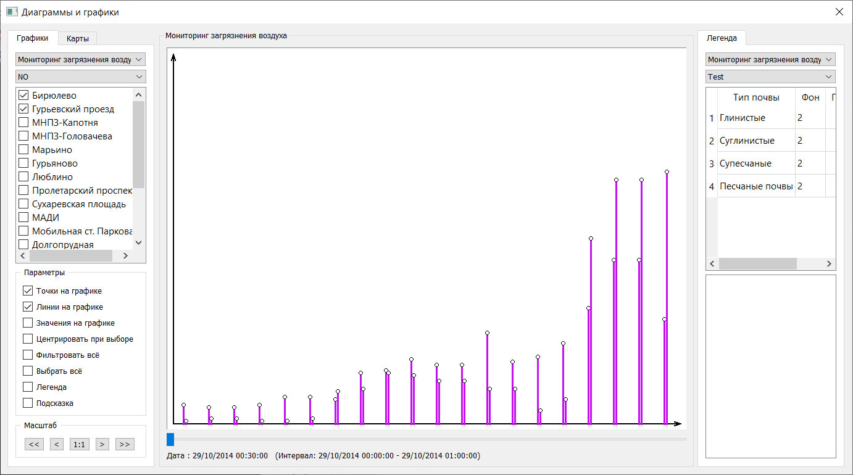Screen dimensions: 853x475
Task: Click station list scroll-up arrow
Action: [x=138, y=94]
